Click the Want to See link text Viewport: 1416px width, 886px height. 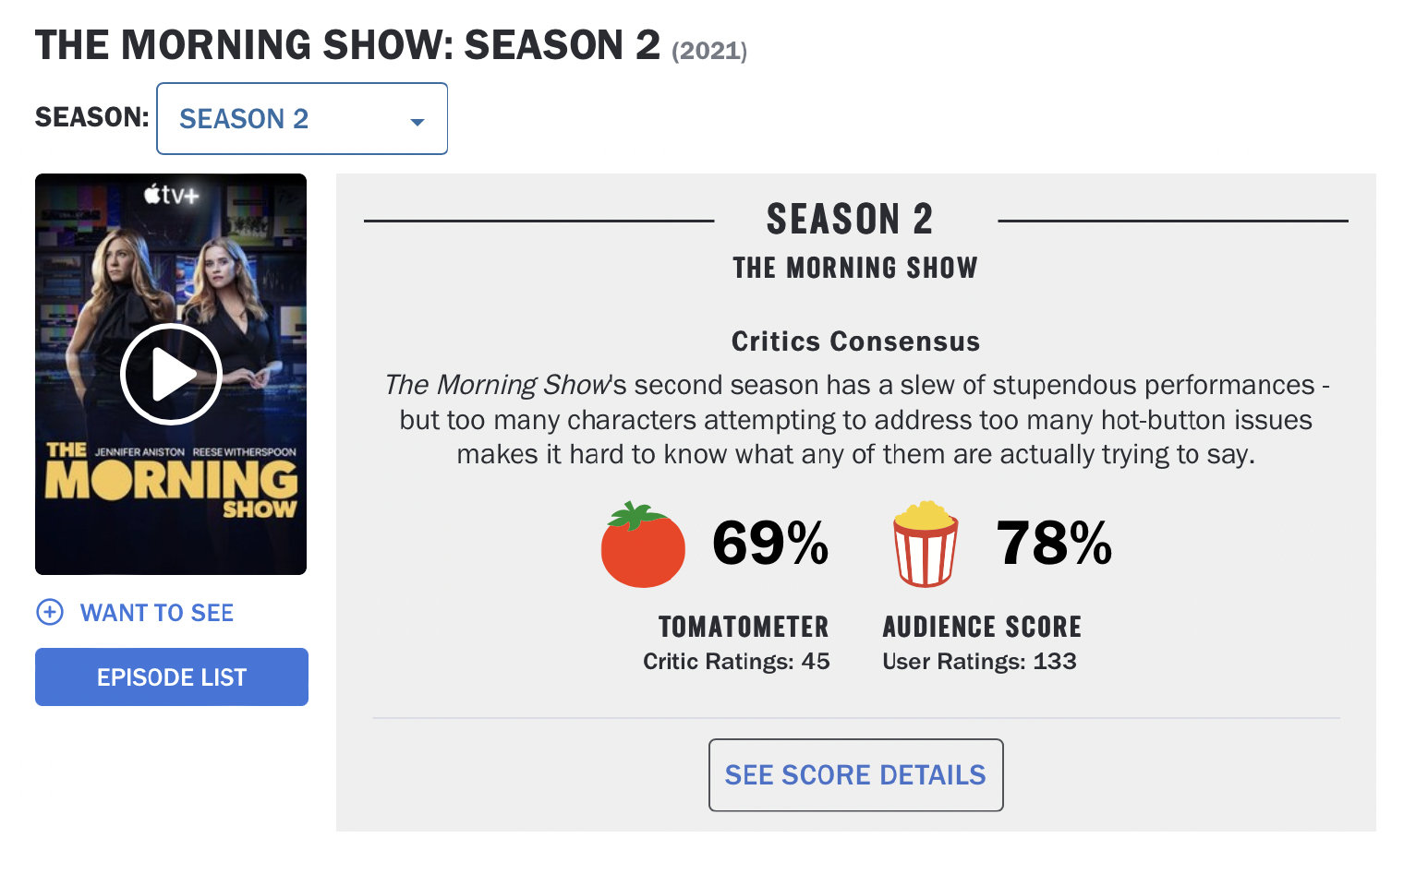tap(157, 613)
